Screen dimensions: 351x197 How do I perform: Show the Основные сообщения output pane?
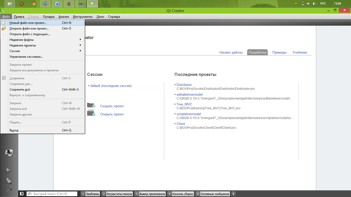(213, 194)
